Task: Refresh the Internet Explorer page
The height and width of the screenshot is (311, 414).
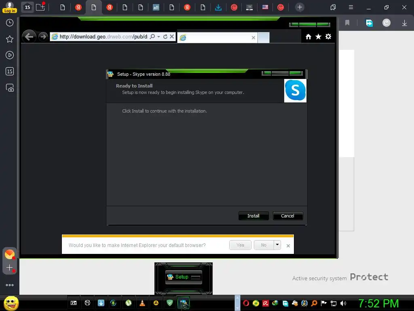Action: pyautogui.click(x=165, y=36)
